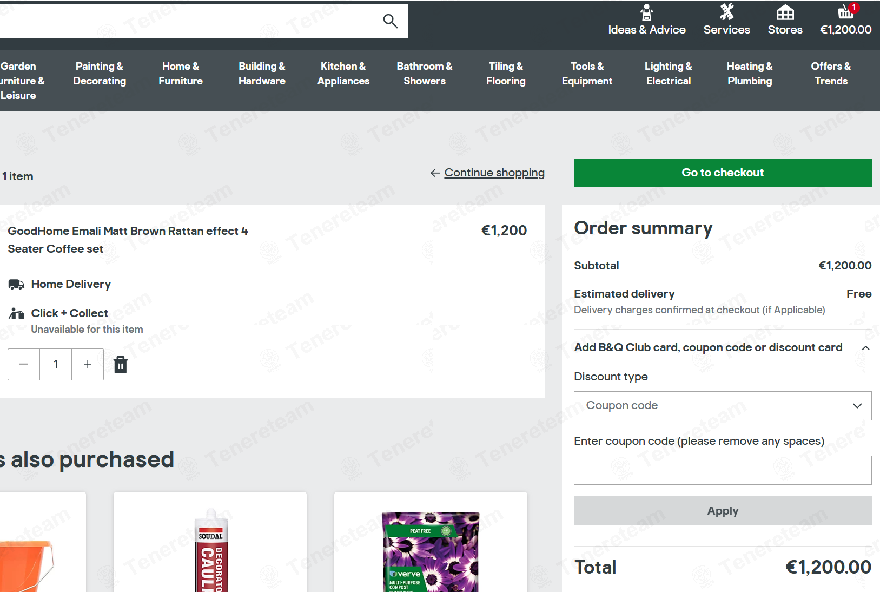Screen dimensions: 880x592
Task: Increase item quantity with plus button
Action: 88,364
